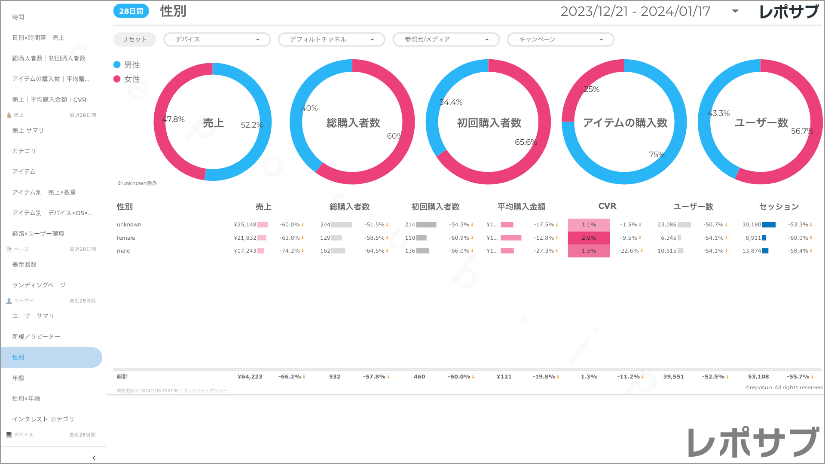This screenshot has height=464, width=825.
Task: Click the ユーザー person section icon
Action: point(9,301)
